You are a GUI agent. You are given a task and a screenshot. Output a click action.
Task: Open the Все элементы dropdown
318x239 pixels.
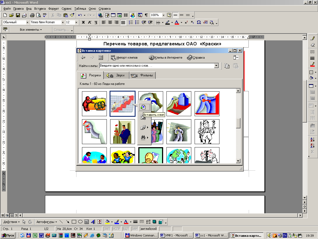click(x=31, y=30)
